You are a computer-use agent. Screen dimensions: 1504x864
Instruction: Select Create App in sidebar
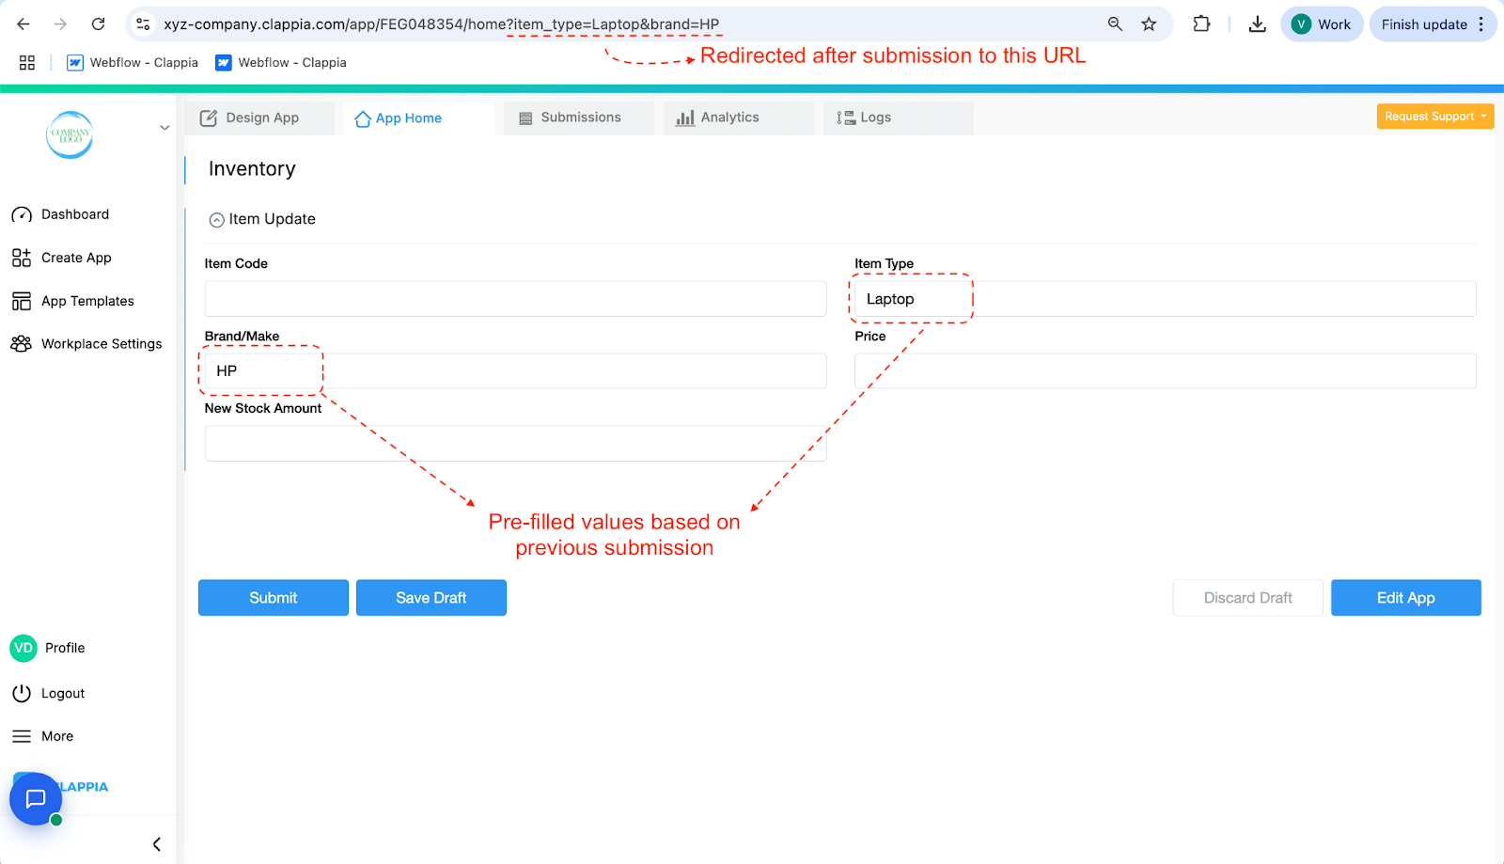(x=76, y=258)
